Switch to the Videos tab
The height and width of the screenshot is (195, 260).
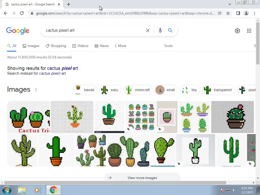80,46
